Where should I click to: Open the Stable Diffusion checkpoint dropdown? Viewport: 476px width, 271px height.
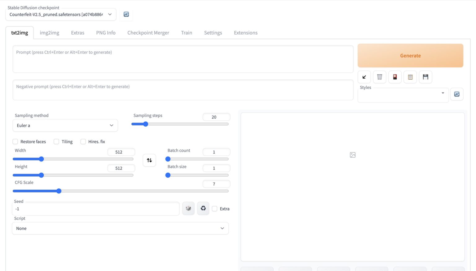[x=61, y=15]
